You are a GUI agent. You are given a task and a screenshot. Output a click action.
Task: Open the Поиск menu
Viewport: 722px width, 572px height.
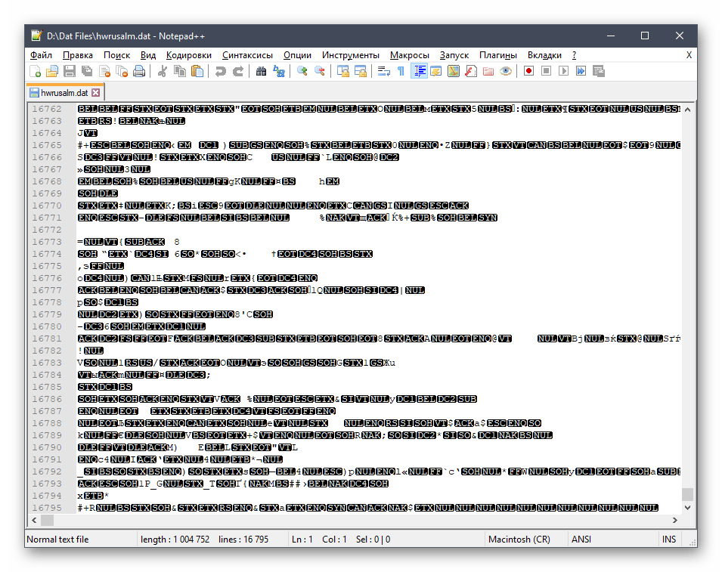pyautogui.click(x=116, y=55)
